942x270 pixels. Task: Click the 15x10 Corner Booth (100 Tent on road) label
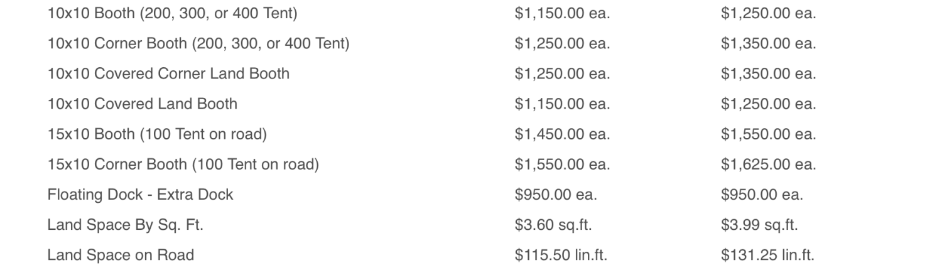point(183,165)
